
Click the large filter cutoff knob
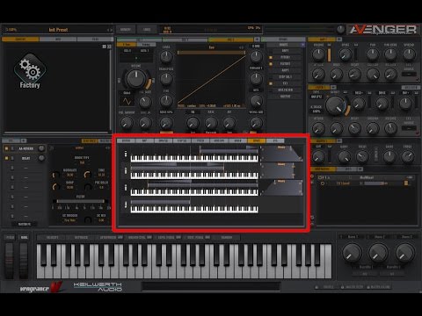pyautogui.click(x=336, y=105)
